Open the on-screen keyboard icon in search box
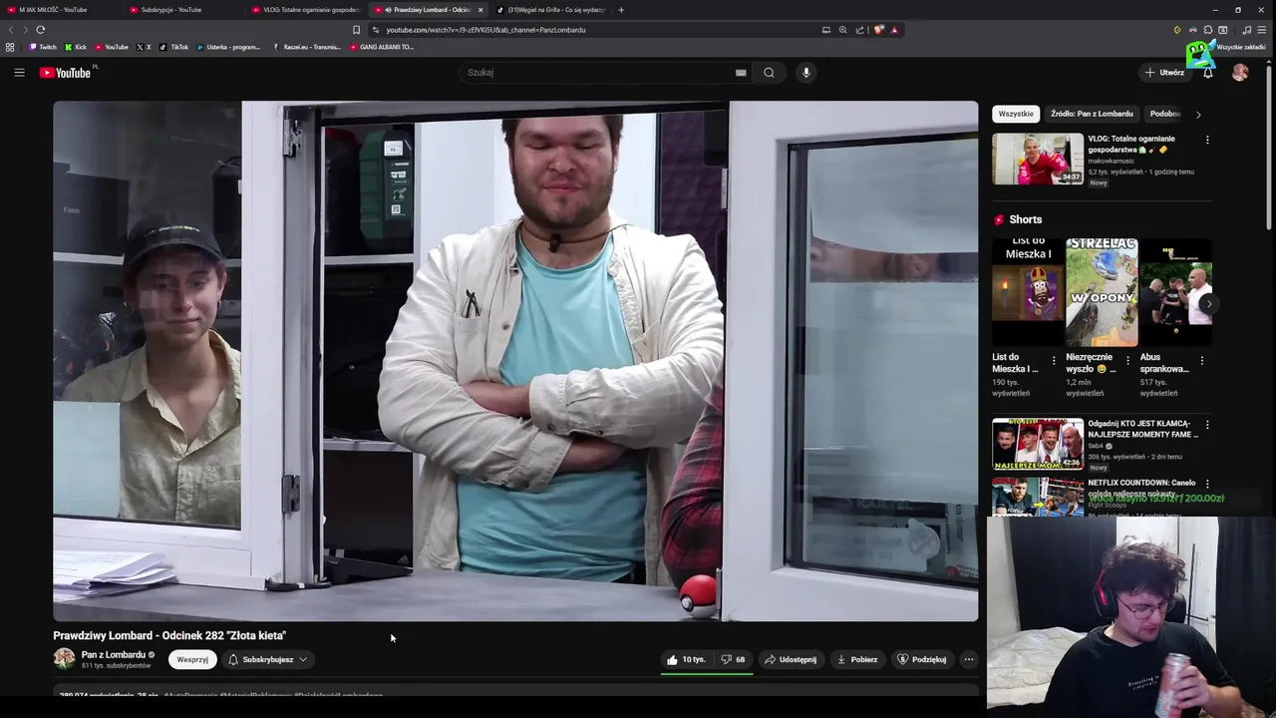 coord(741,72)
